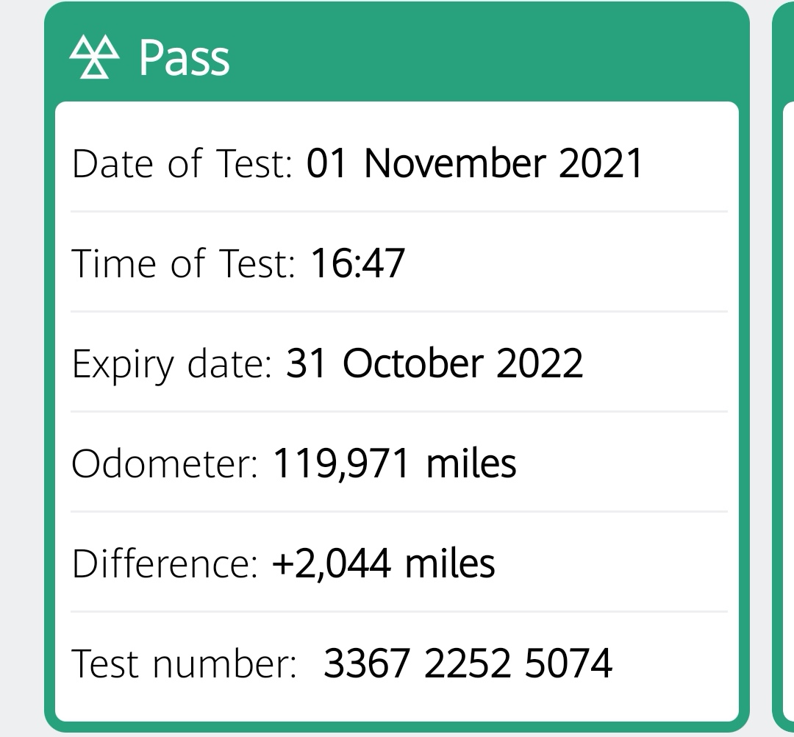Select the 16:47 test time value
794x737 pixels.
click(x=357, y=263)
